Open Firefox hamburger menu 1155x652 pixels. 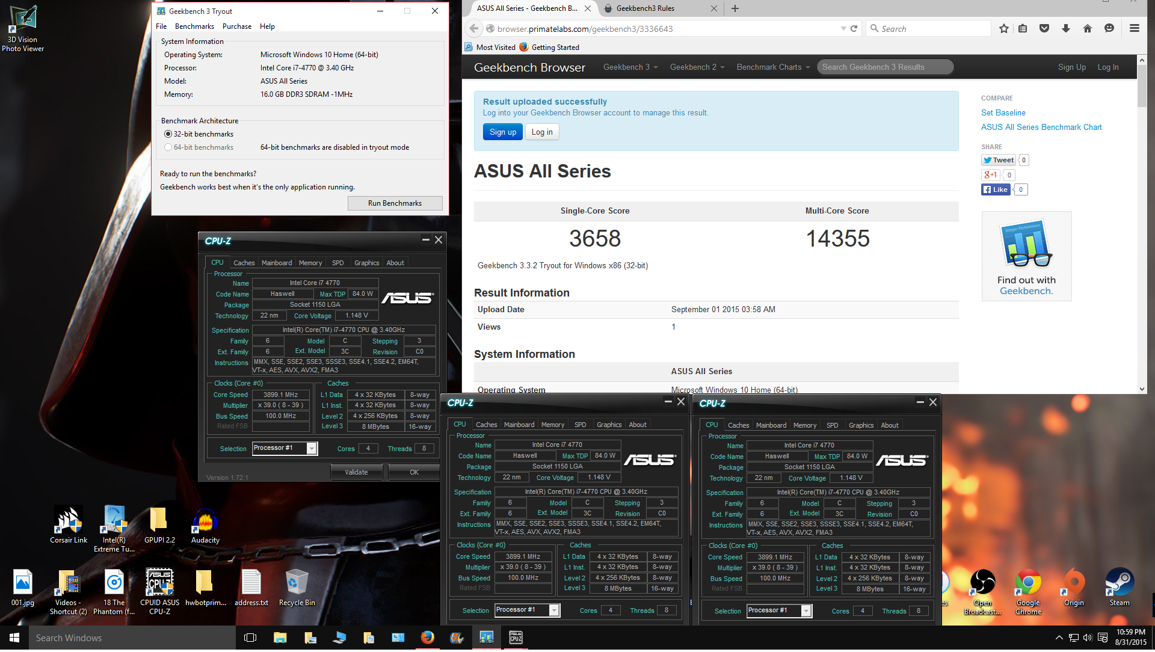(1135, 28)
